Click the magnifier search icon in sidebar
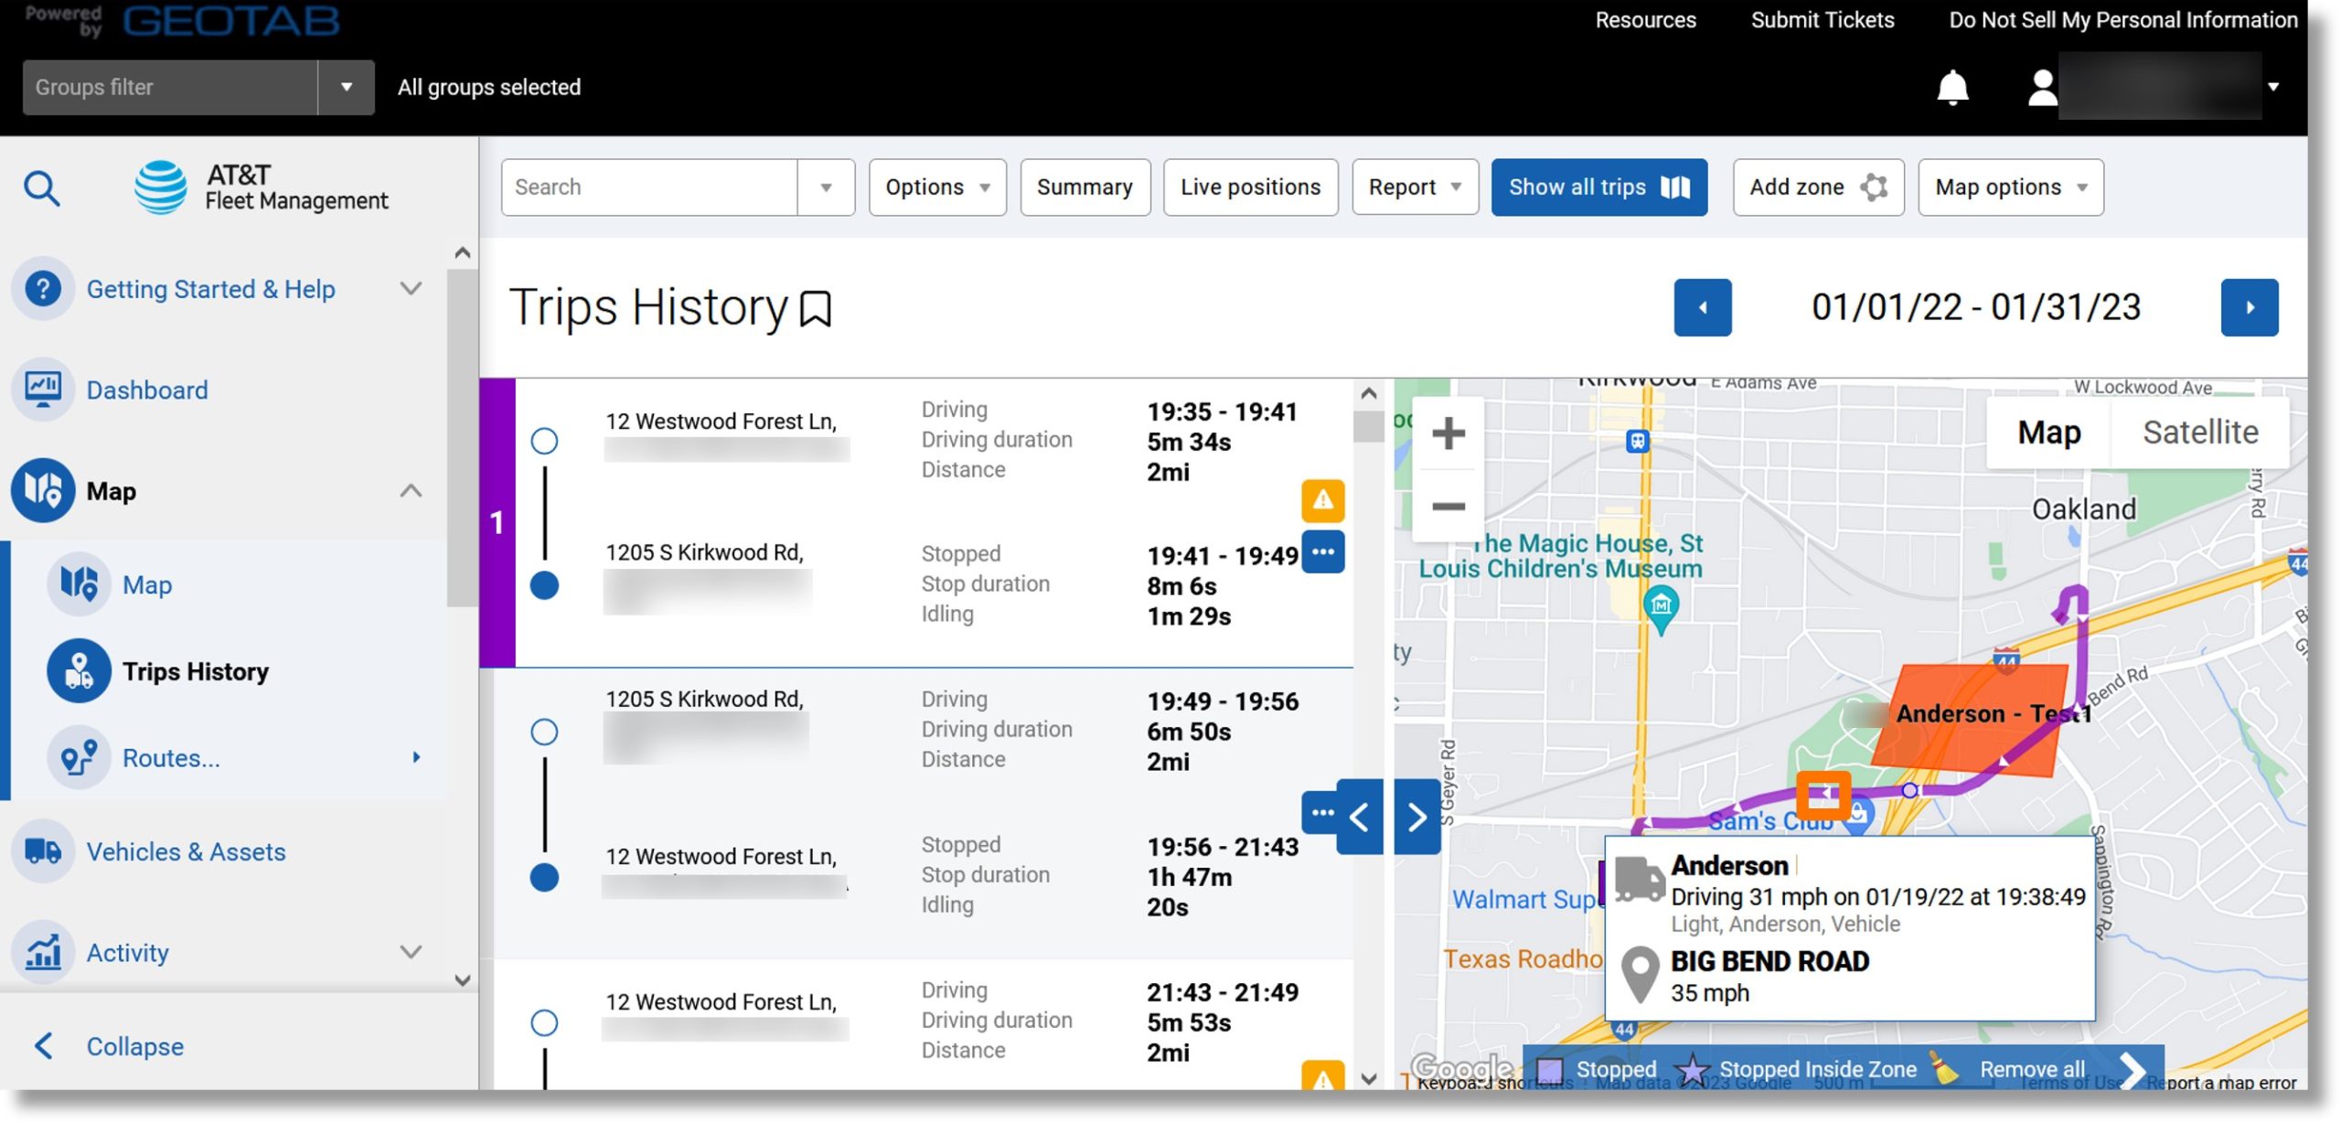Screen dimensions: 2341x1123 point(42,188)
